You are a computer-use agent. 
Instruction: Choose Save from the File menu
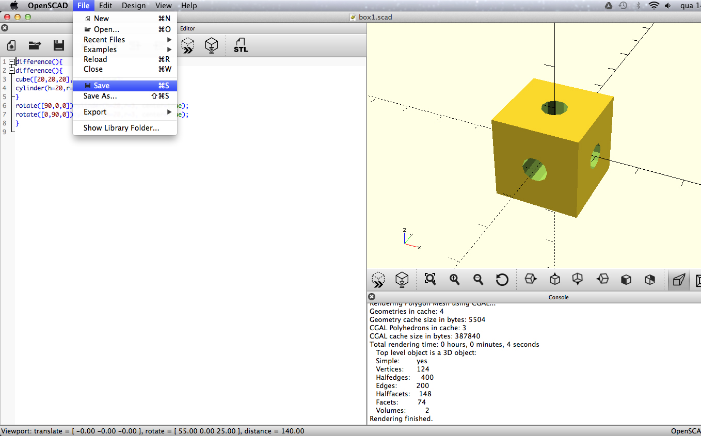coord(125,86)
